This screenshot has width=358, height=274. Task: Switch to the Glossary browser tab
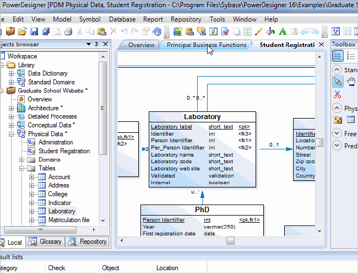coord(46,241)
